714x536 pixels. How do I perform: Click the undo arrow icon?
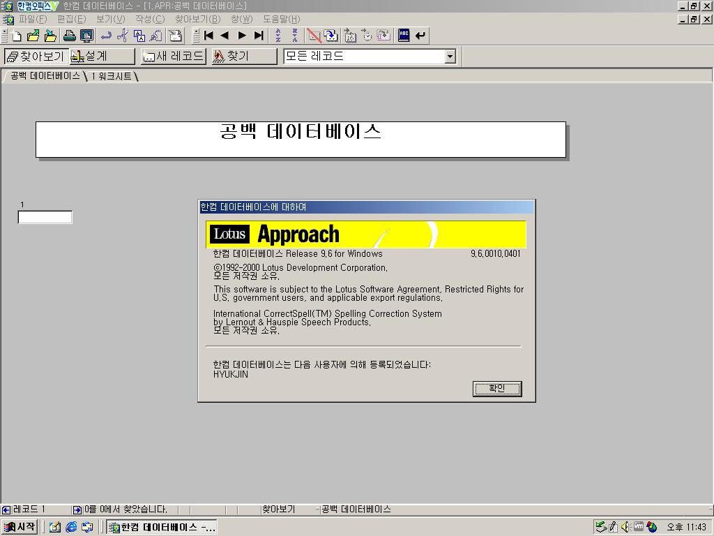106,36
